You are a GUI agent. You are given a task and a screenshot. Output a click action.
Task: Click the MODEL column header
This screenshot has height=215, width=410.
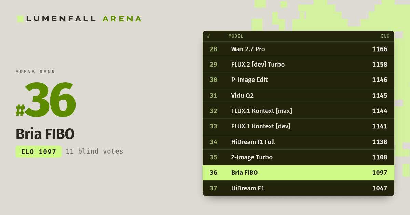(x=236, y=36)
